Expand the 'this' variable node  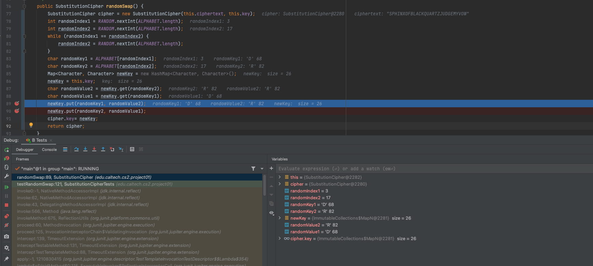click(x=280, y=177)
